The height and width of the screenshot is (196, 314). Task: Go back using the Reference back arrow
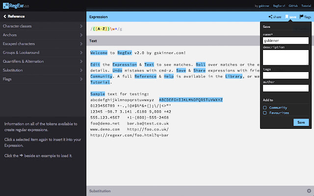5,16
